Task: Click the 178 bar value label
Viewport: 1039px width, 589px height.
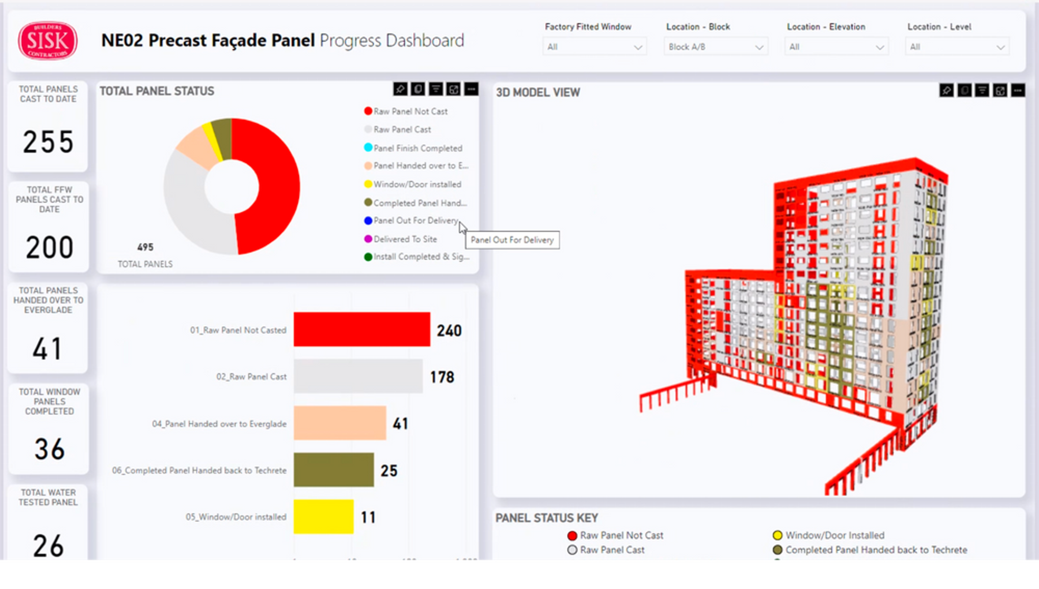Action: point(442,377)
